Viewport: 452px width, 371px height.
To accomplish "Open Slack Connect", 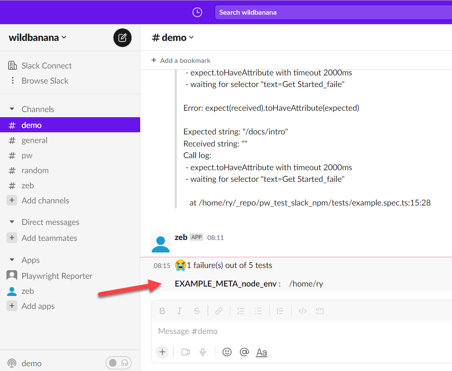I will pos(47,65).
